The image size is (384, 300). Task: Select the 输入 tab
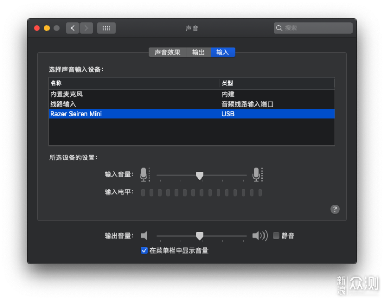222,52
